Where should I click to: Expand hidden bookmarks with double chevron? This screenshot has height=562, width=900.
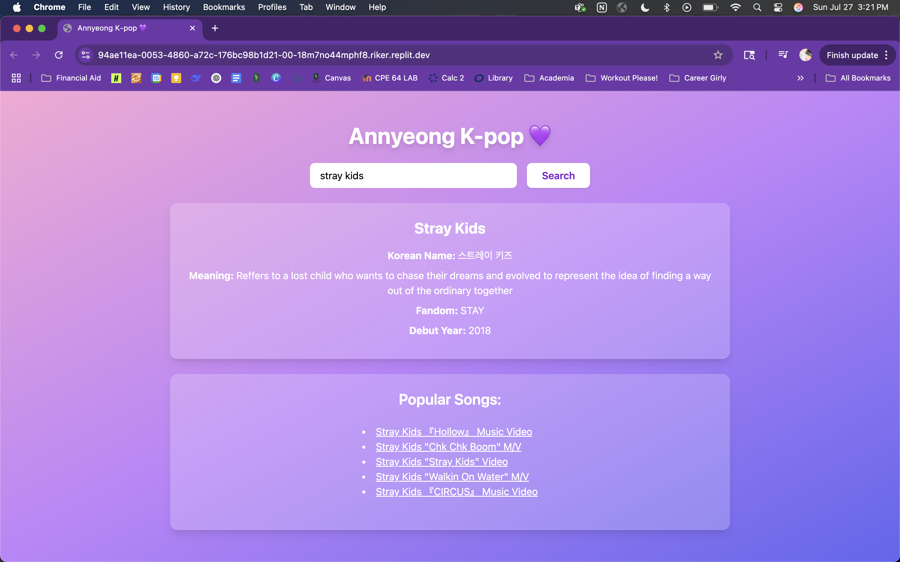click(x=800, y=78)
